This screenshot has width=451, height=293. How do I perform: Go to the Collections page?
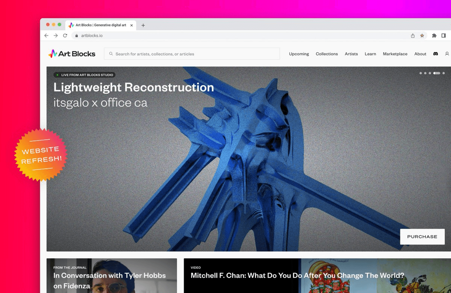click(327, 54)
